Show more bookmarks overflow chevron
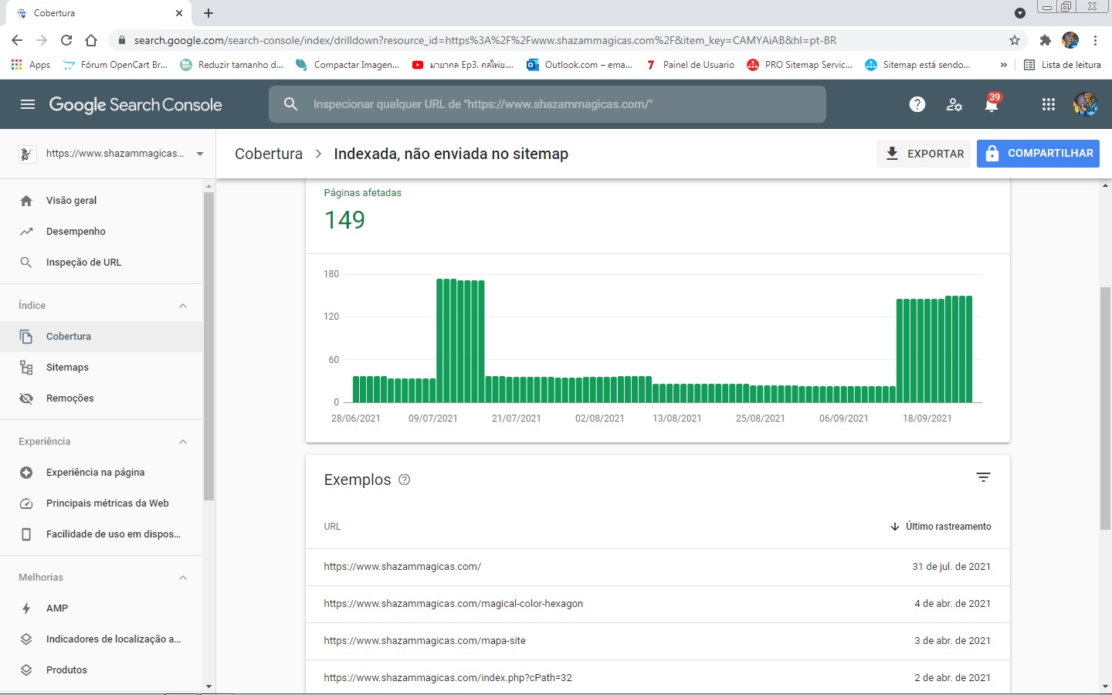The width and height of the screenshot is (1112, 695). pos(1004,65)
